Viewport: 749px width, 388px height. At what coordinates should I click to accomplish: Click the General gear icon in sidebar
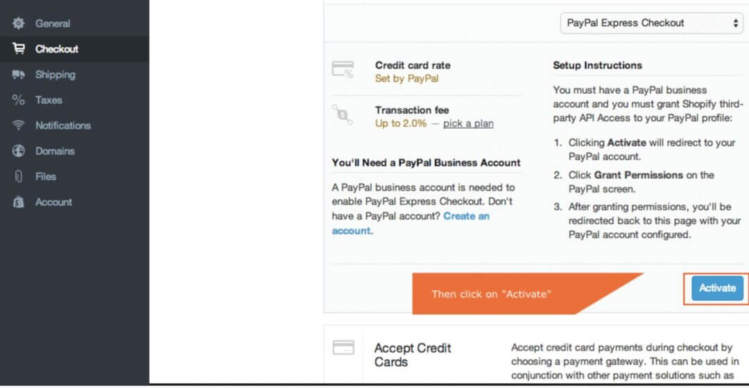point(19,24)
